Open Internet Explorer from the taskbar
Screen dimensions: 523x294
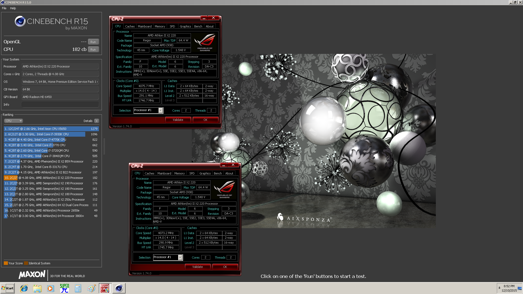(x=24, y=288)
